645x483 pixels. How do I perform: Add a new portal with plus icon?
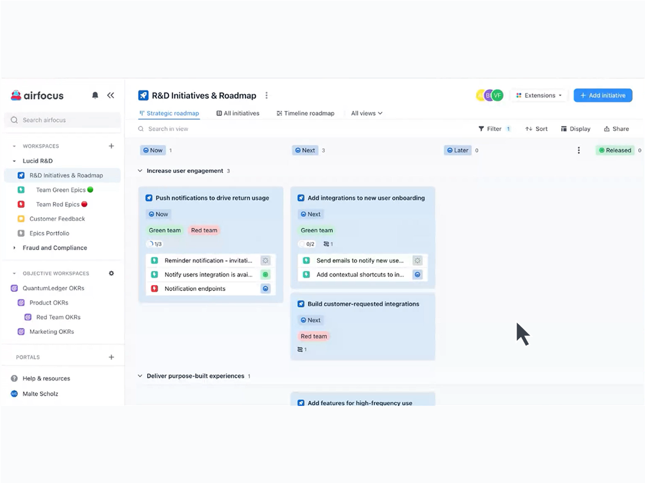click(111, 358)
